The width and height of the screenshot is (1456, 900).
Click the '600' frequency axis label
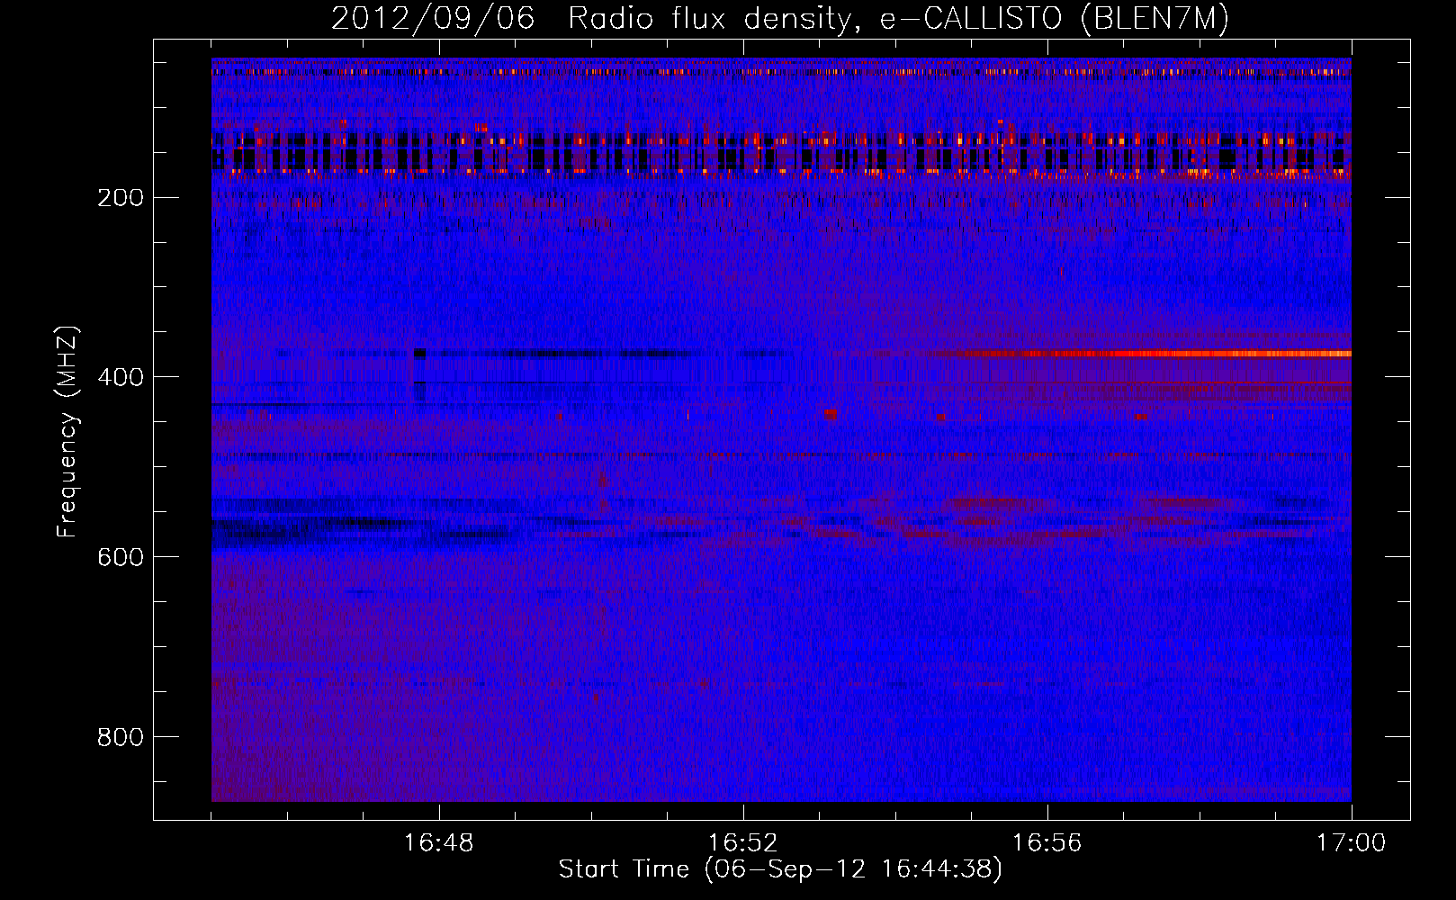point(120,557)
